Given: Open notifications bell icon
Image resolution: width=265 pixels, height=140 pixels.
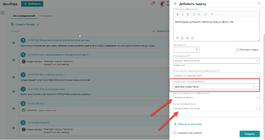Looking at the screenshot, I should click(153, 4).
